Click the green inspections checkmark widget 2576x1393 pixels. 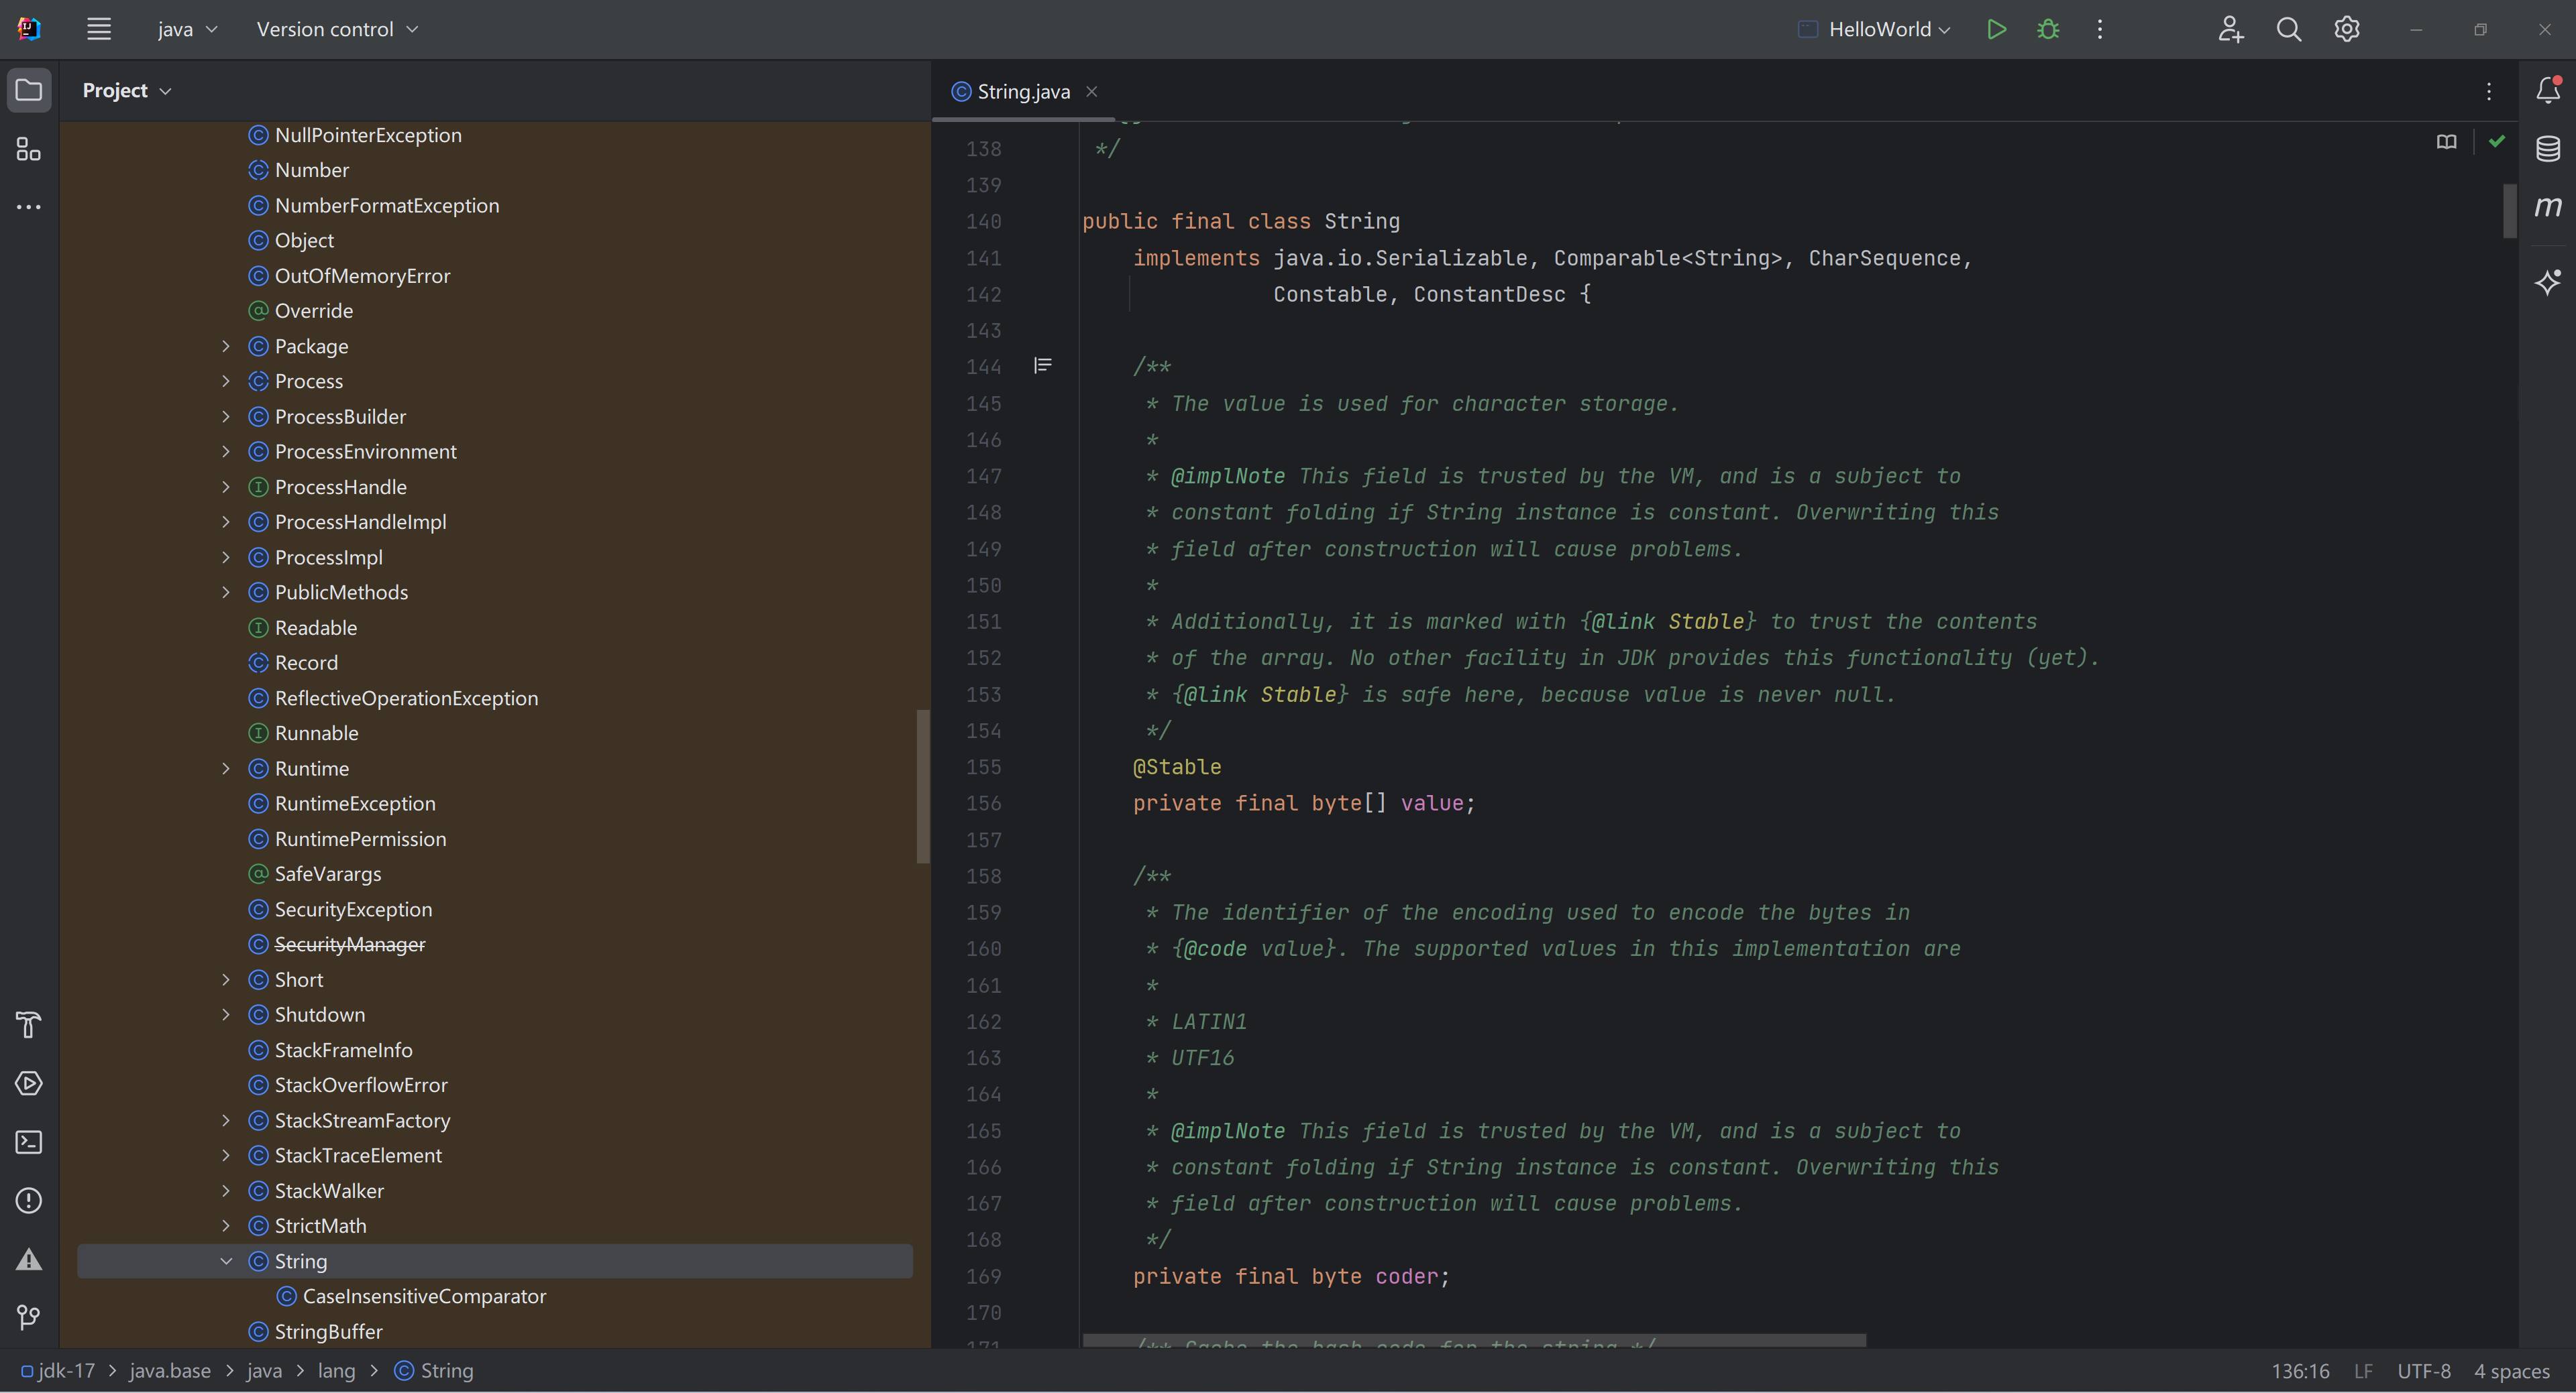click(2496, 141)
